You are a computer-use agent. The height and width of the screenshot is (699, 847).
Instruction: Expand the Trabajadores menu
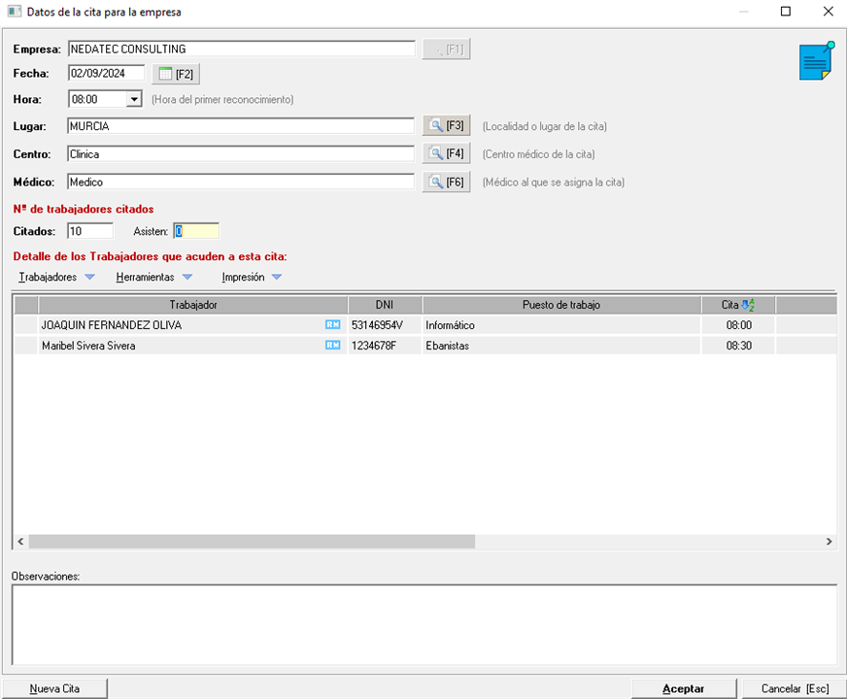tap(56, 277)
